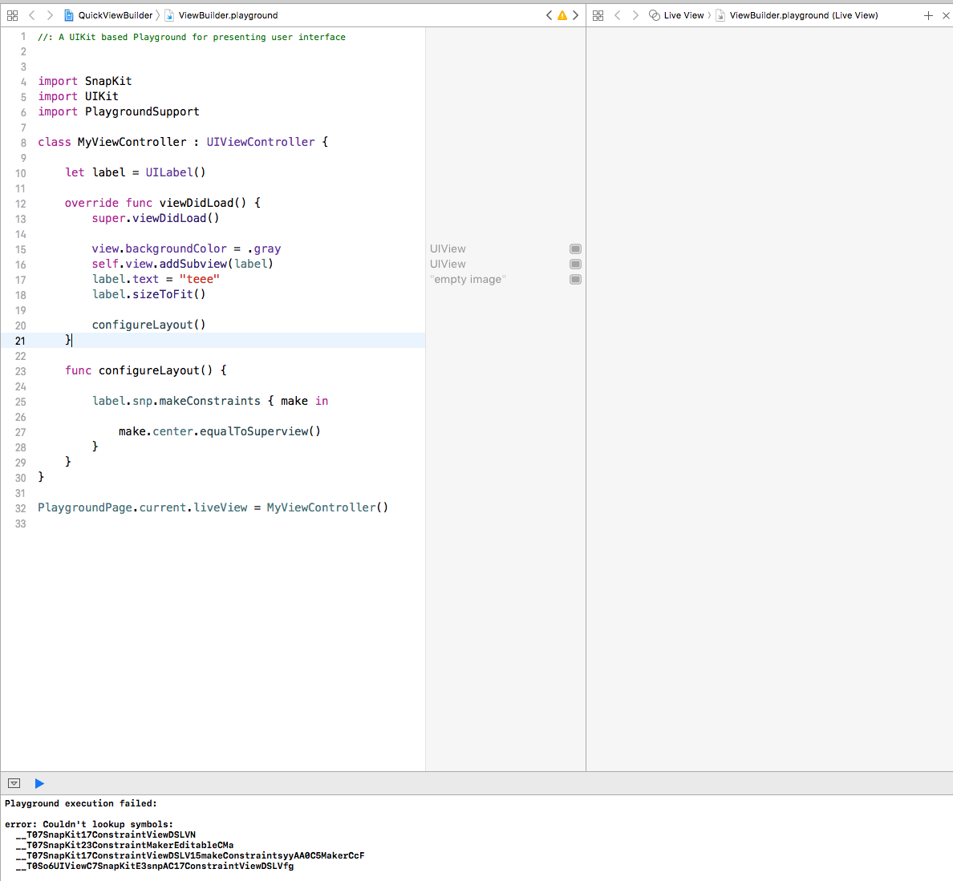This screenshot has height=881, width=953.
Task: Select QuickViewBuilder breadcrumb
Action: [115, 15]
